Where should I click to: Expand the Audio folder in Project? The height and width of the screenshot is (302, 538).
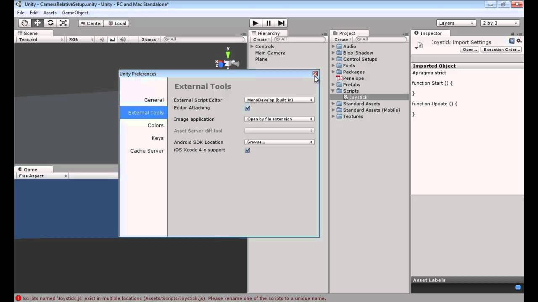tap(333, 47)
